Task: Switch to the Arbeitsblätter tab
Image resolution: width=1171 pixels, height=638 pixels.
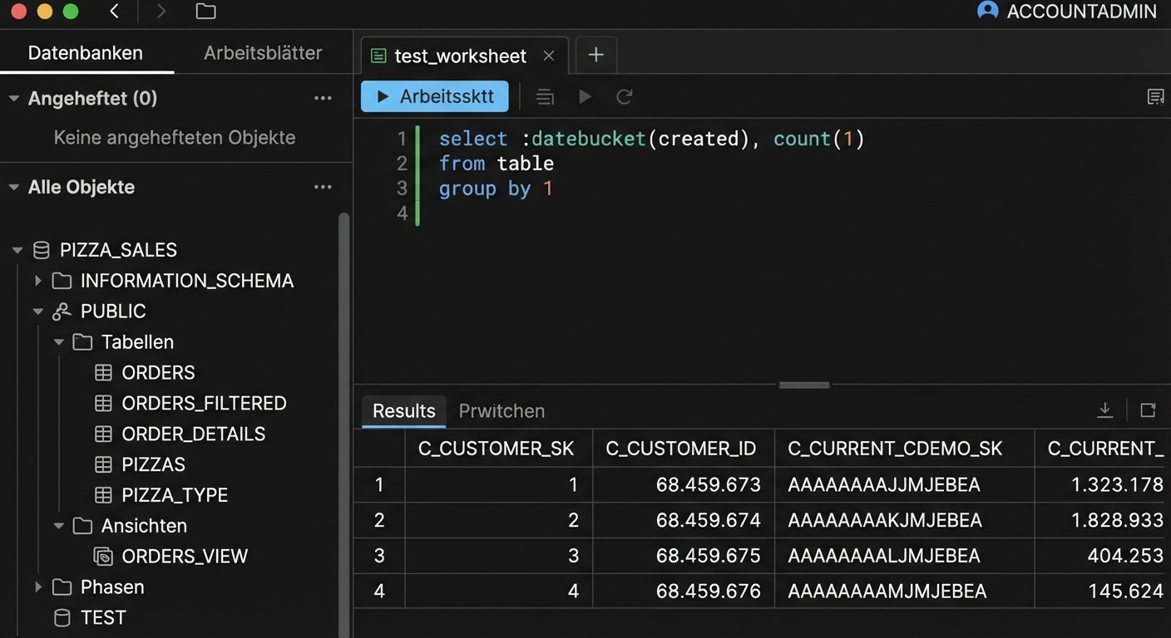Action: pyautogui.click(x=263, y=53)
